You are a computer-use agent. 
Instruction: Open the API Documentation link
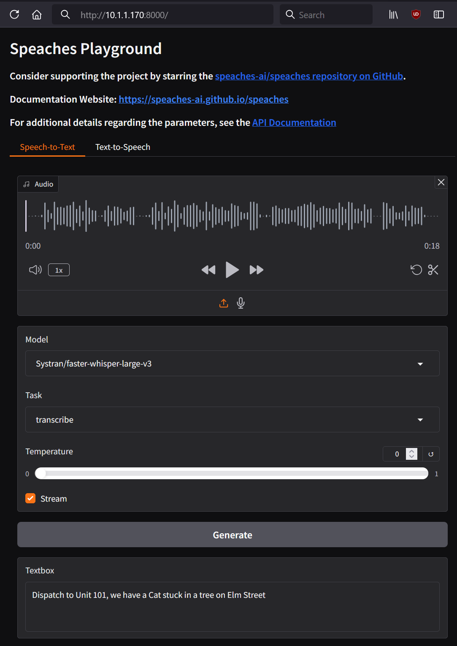(294, 123)
